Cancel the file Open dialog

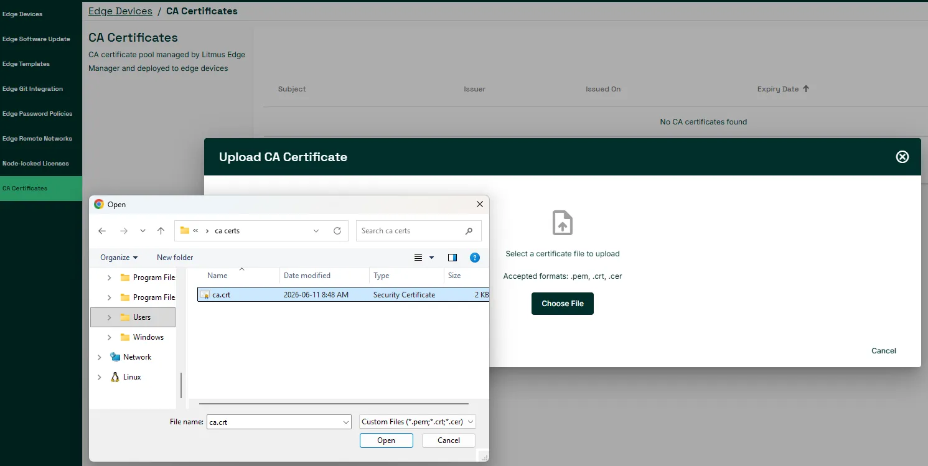click(x=449, y=440)
